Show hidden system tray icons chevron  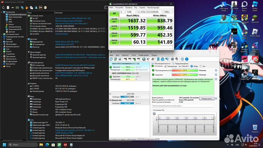tap(228, 145)
